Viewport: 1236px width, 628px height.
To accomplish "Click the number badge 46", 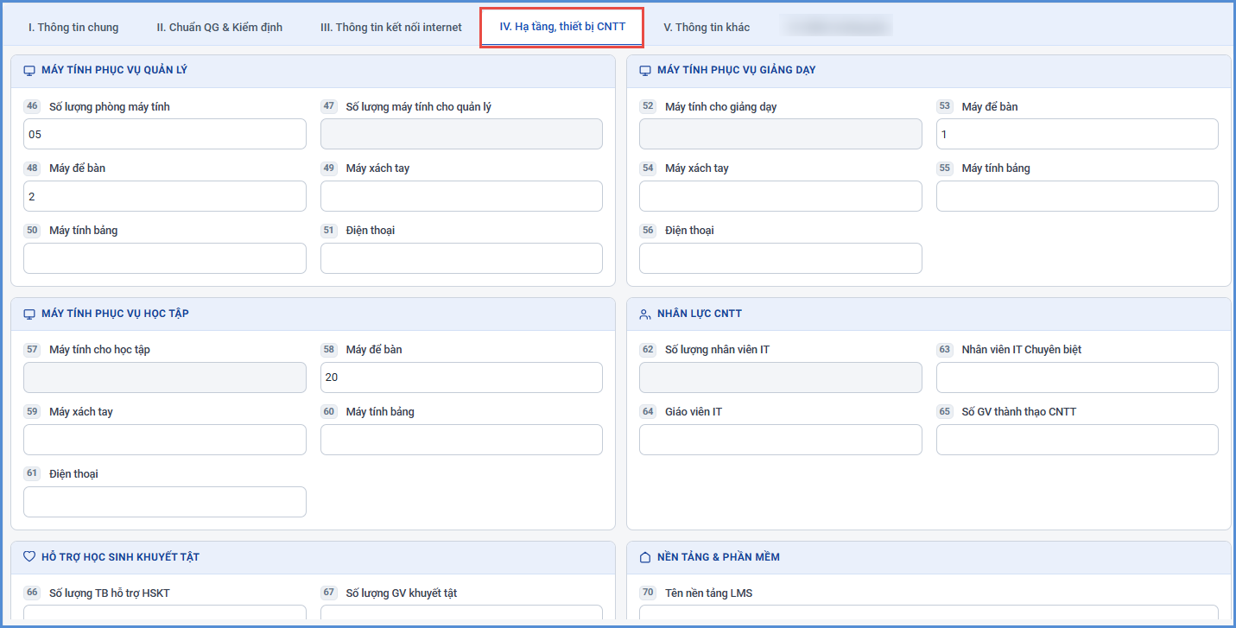I will pyautogui.click(x=32, y=106).
